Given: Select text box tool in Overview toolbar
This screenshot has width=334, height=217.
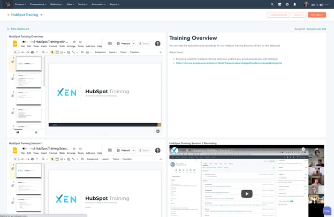Looking at the screenshot, I should pos(57,52).
